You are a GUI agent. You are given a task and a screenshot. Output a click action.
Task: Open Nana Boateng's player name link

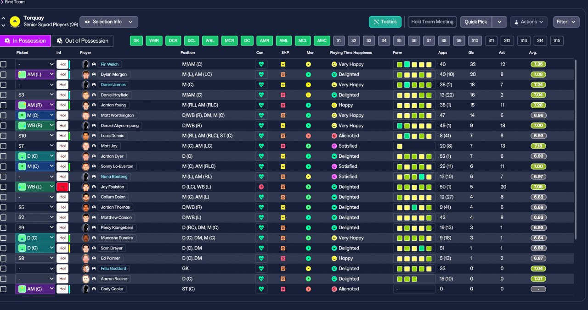114,177
